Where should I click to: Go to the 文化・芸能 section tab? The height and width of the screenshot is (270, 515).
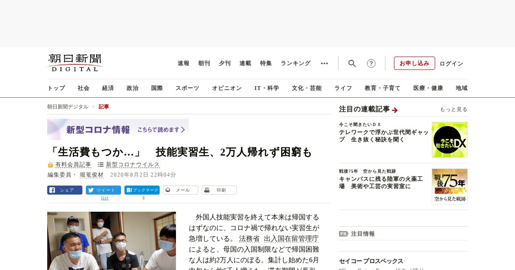tap(307, 88)
